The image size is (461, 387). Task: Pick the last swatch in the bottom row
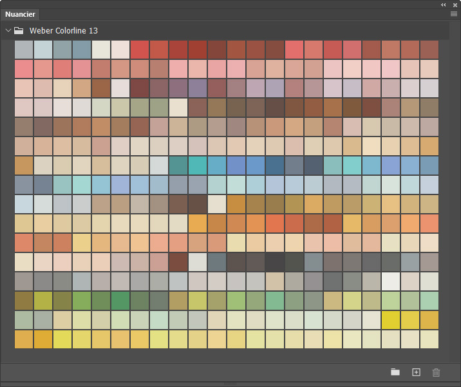(x=429, y=339)
